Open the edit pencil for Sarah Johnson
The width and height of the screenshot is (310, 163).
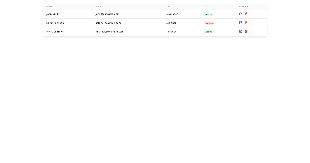pyautogui.click(x=241, y=23)
